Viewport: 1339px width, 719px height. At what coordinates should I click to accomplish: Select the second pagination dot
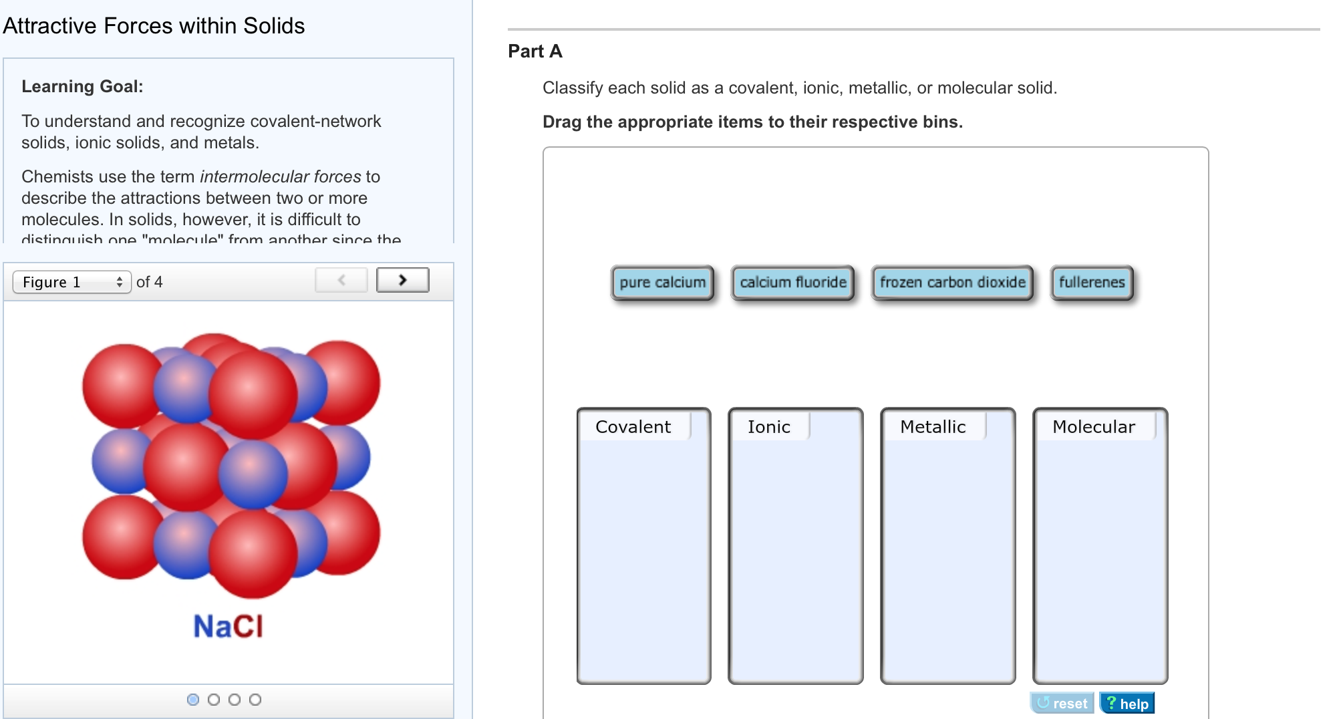point(214,700)
